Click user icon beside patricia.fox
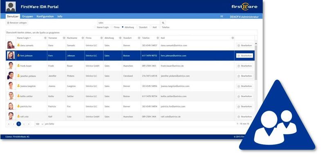Screen dimensions: 327x158 (18, 106)
